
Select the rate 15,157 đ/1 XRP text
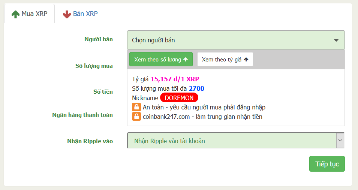175,79
